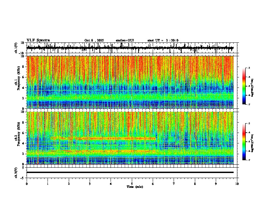Click the 5 kHz emission band in ch.2
Viewport: 267px width, 206px height.
(x=103, y=138)
